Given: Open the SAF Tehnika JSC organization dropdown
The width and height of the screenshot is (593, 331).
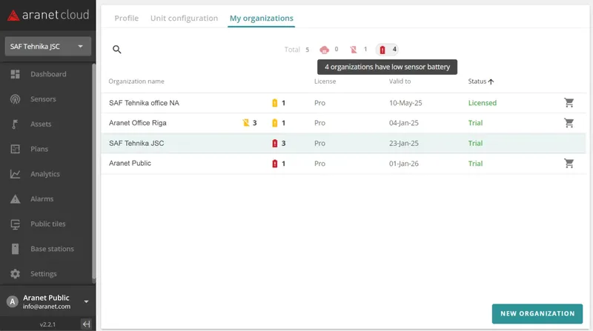Looking at the screenshot, I should point(47,47).
